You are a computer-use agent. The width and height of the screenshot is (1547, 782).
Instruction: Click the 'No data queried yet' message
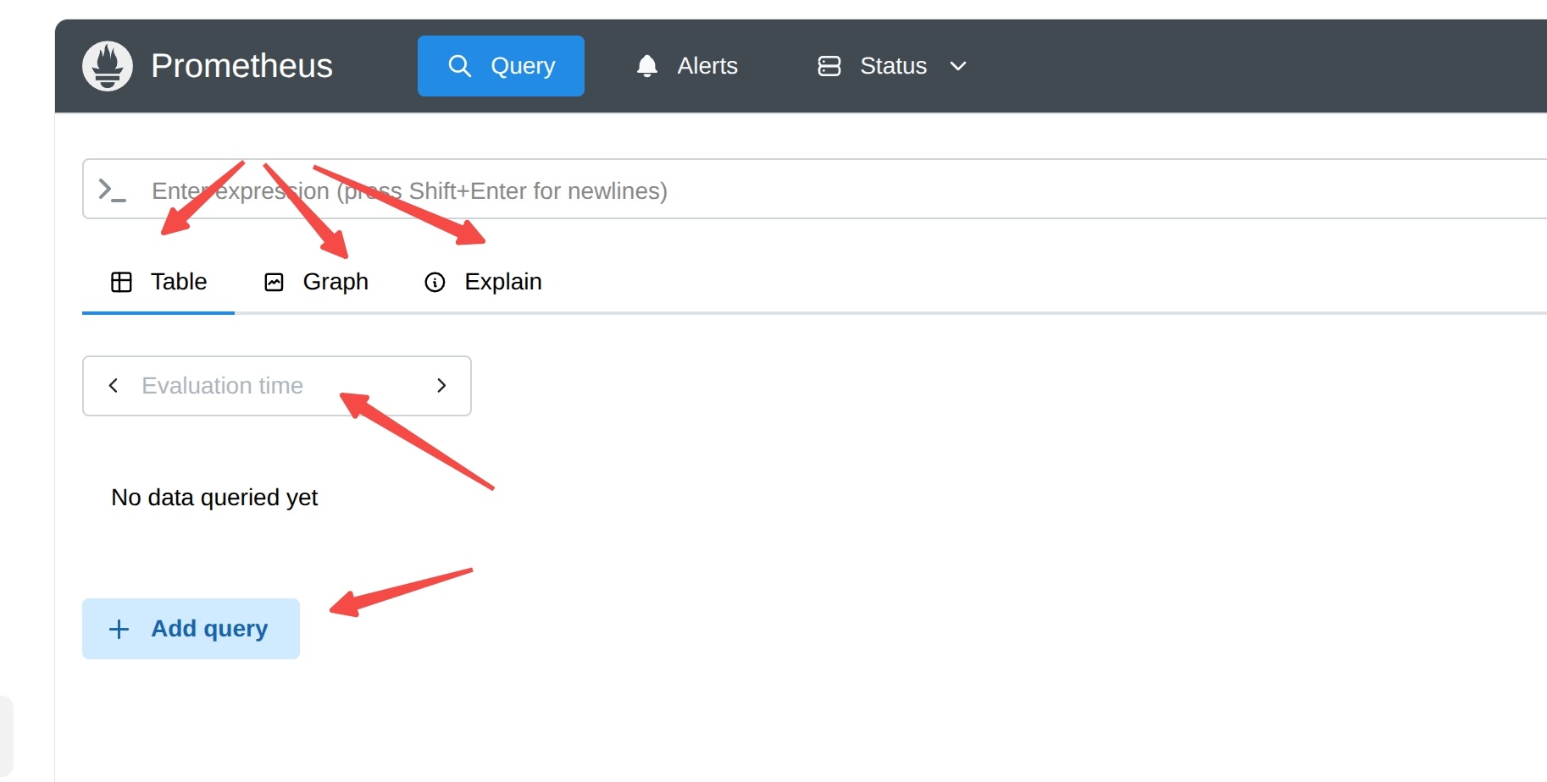point(214,498)
